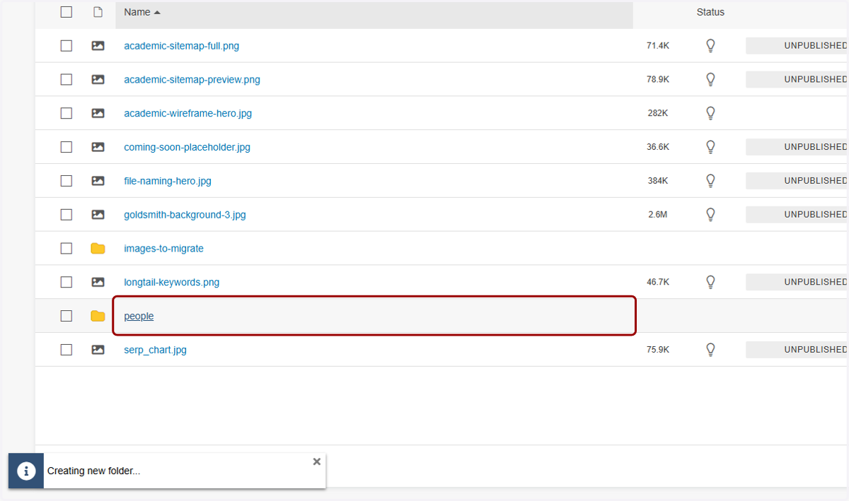
Task: Click the 2.6M file size value
Action: [658, 215]
